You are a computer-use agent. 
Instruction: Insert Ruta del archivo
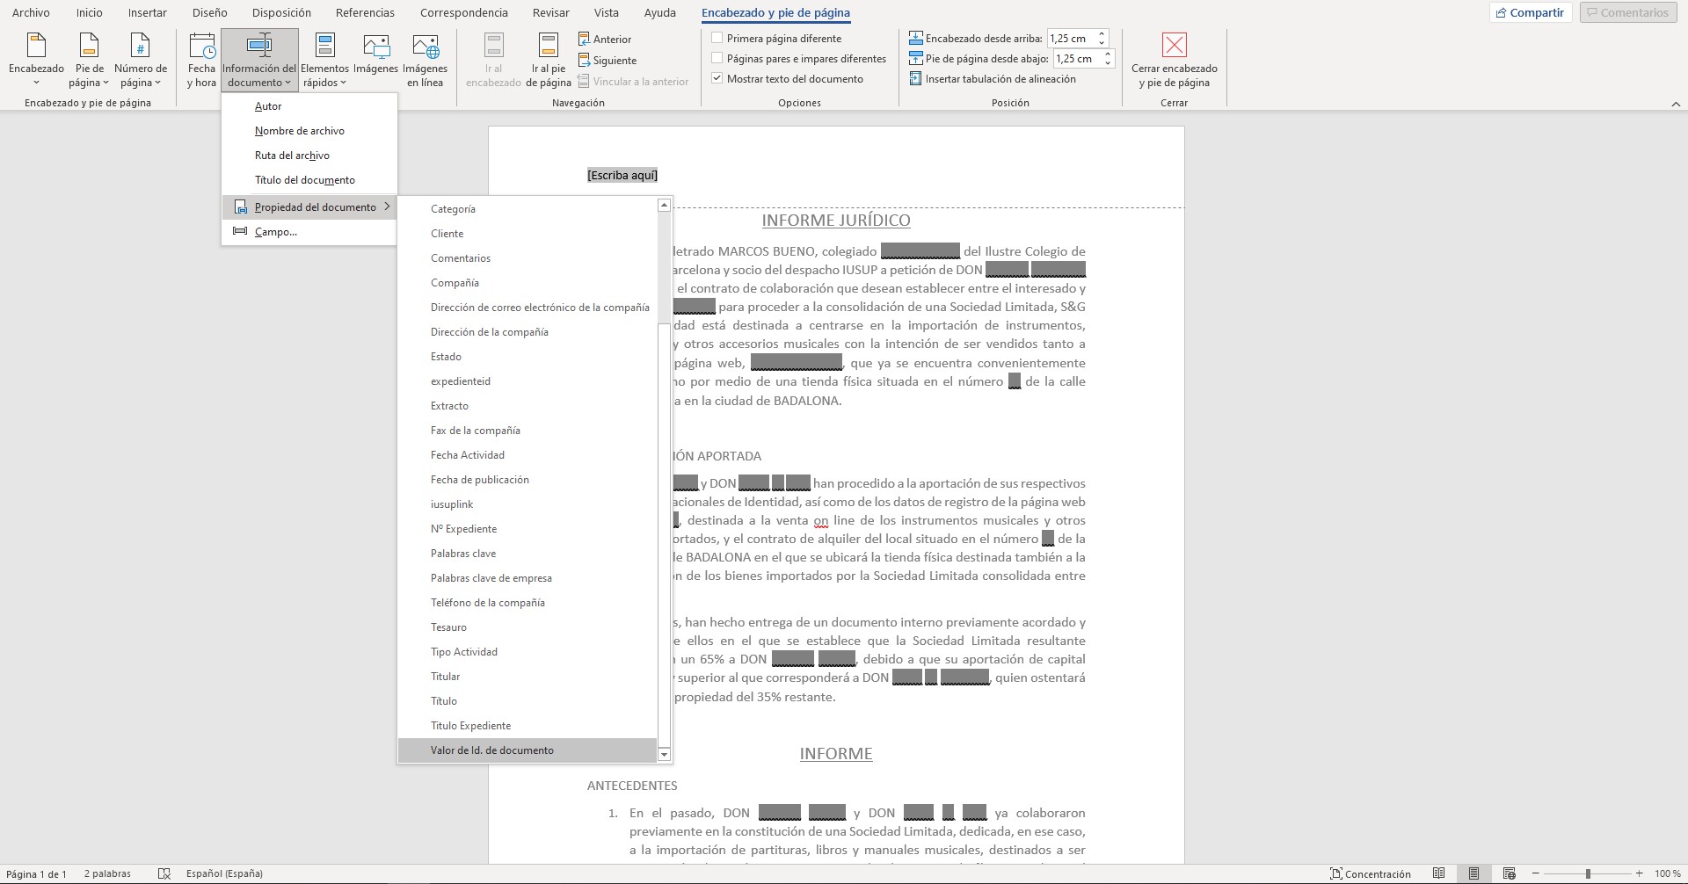pyautogui.click(x=309, y=156)
